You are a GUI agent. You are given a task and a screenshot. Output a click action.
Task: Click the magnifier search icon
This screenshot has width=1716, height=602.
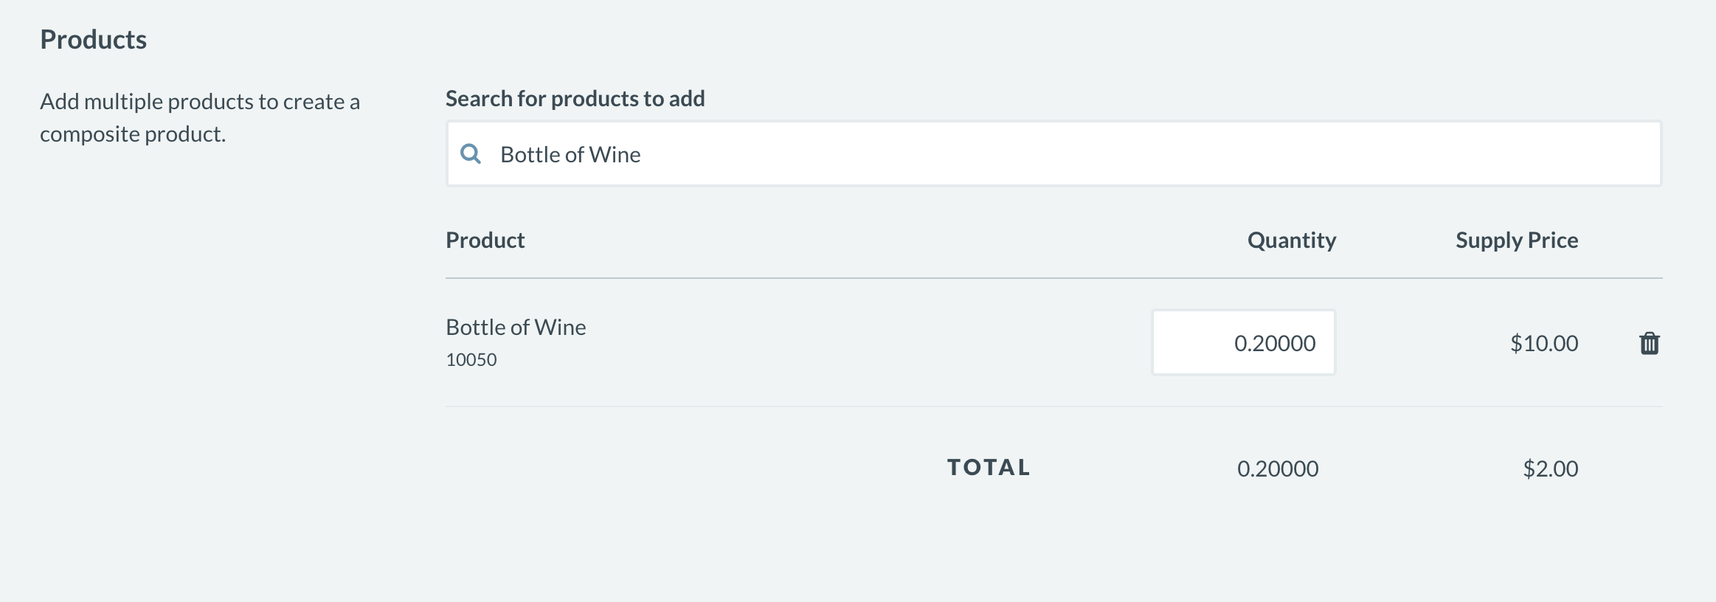(471, 154)
